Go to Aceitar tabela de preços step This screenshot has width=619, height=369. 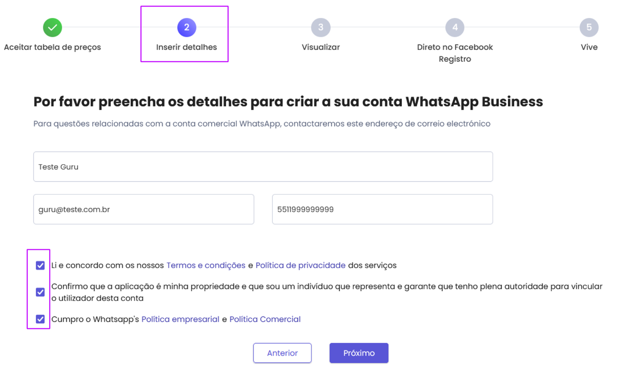pyautogui.click(x=53, y=47)
